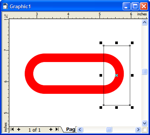
Task: Click the middle-left selection handle of rectangle
Action: point(101,75)
